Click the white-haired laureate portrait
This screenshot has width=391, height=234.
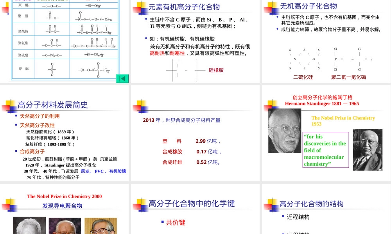29,225
